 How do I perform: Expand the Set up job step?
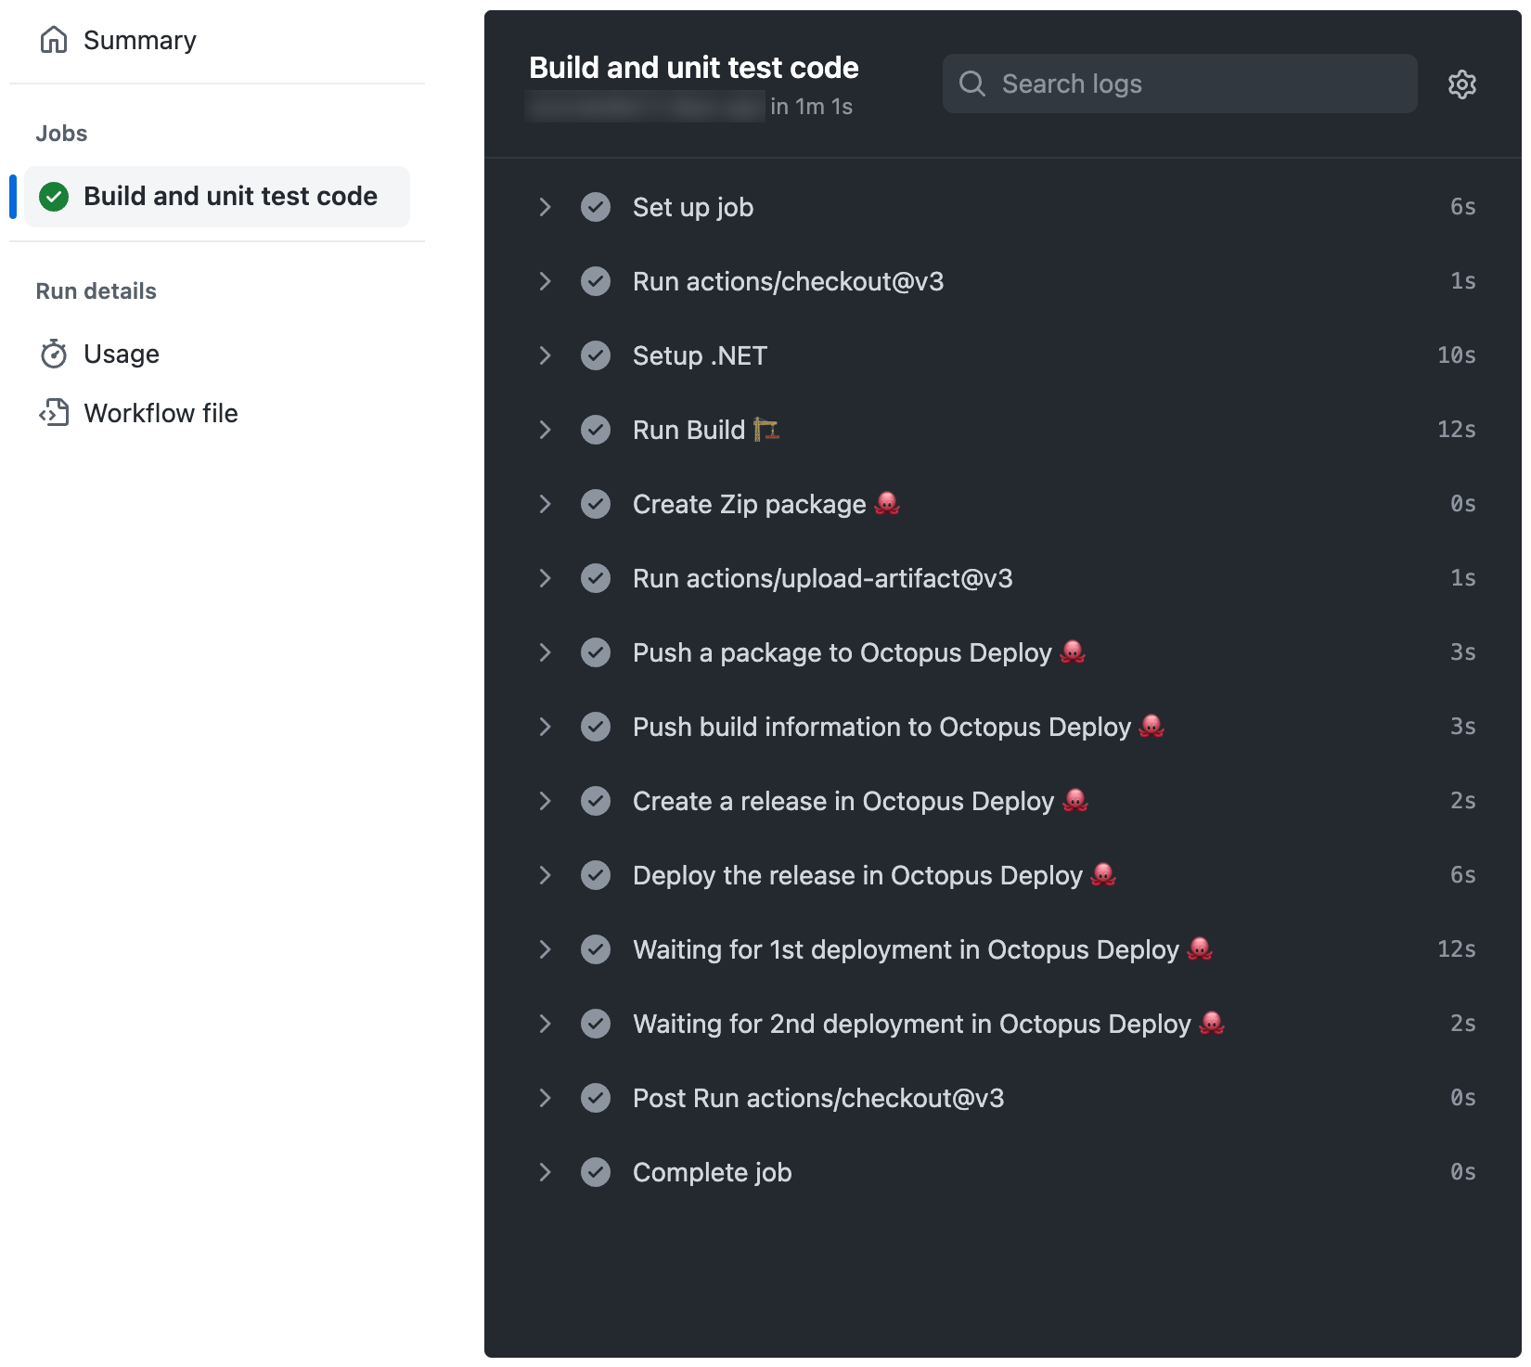[x=546, y=207]
